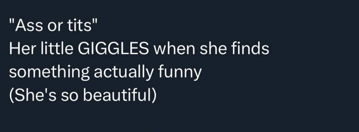
Task: Click the opening quotation mark before "Ass"
Action: (x=12, y=22)
